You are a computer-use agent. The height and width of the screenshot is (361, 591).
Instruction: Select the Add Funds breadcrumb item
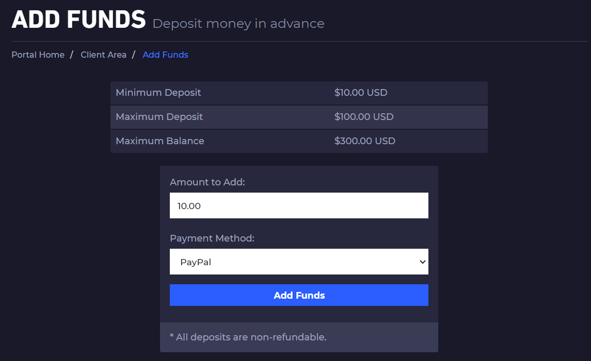click(165, 55)
